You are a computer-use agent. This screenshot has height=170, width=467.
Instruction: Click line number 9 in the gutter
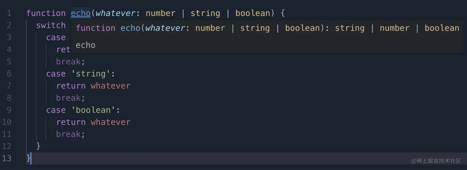tap(9, 110)
